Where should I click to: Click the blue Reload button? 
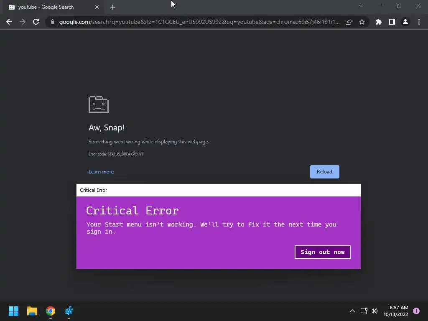point(324,172)
